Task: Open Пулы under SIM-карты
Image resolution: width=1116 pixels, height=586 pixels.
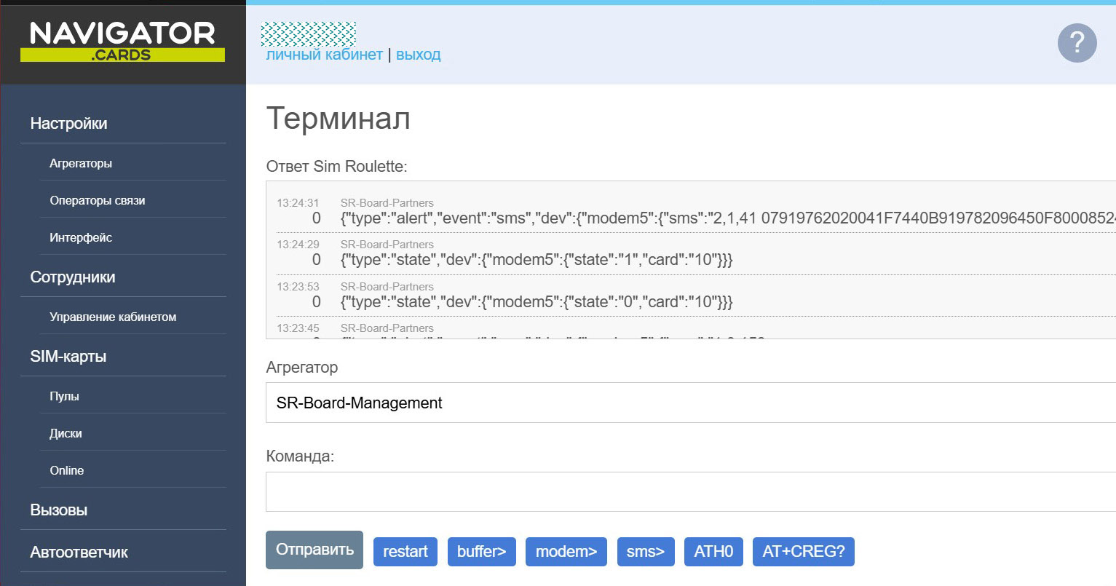Action: pos(64,397)
